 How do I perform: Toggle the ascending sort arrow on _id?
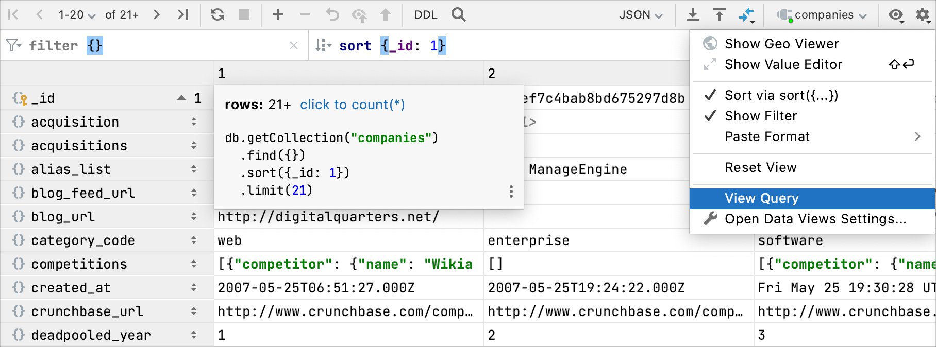(181, 98)
